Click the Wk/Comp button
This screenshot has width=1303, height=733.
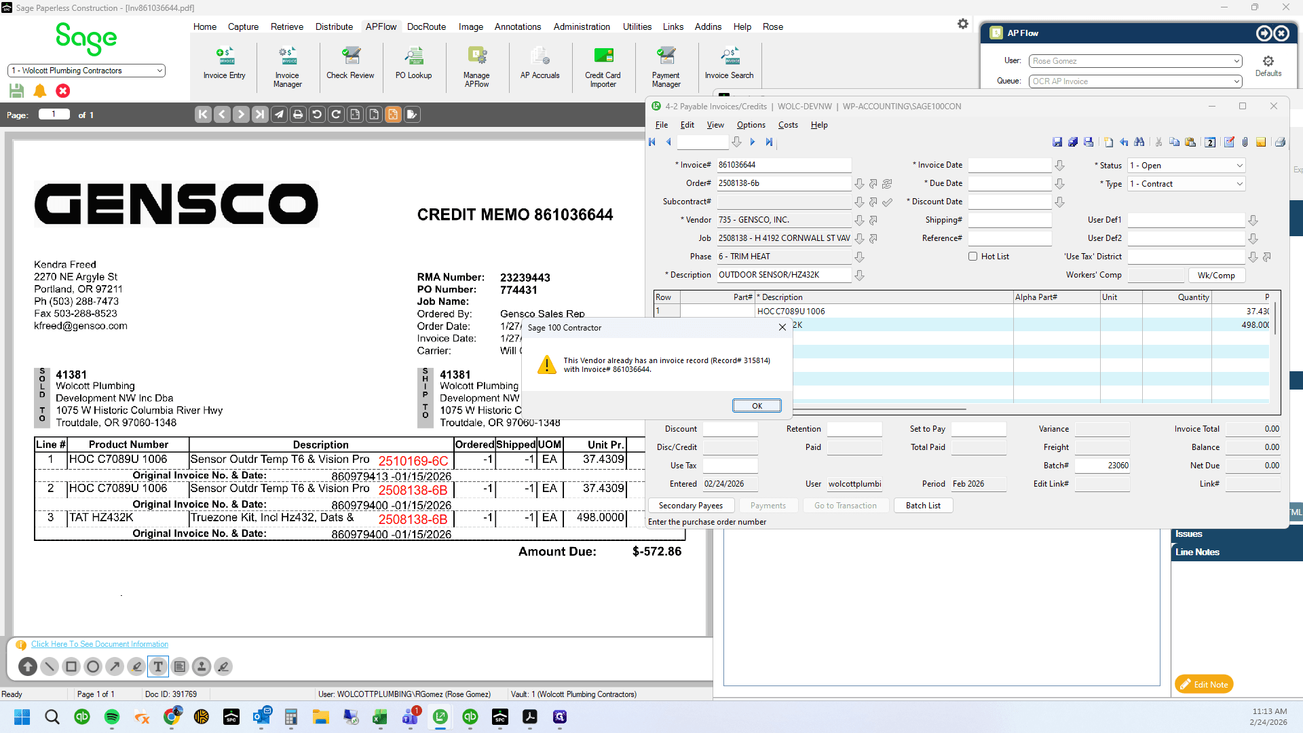point(1216,276)
